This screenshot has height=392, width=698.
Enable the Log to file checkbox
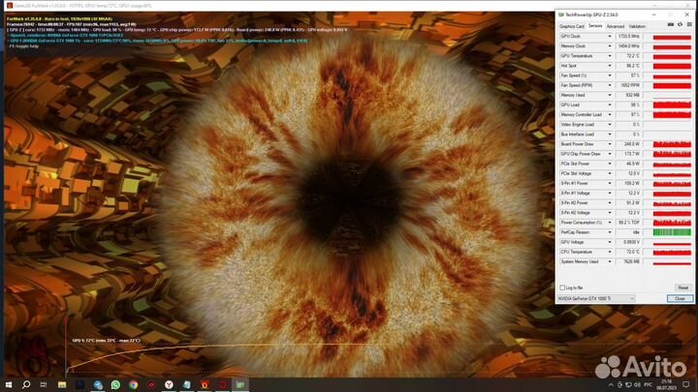564,287
